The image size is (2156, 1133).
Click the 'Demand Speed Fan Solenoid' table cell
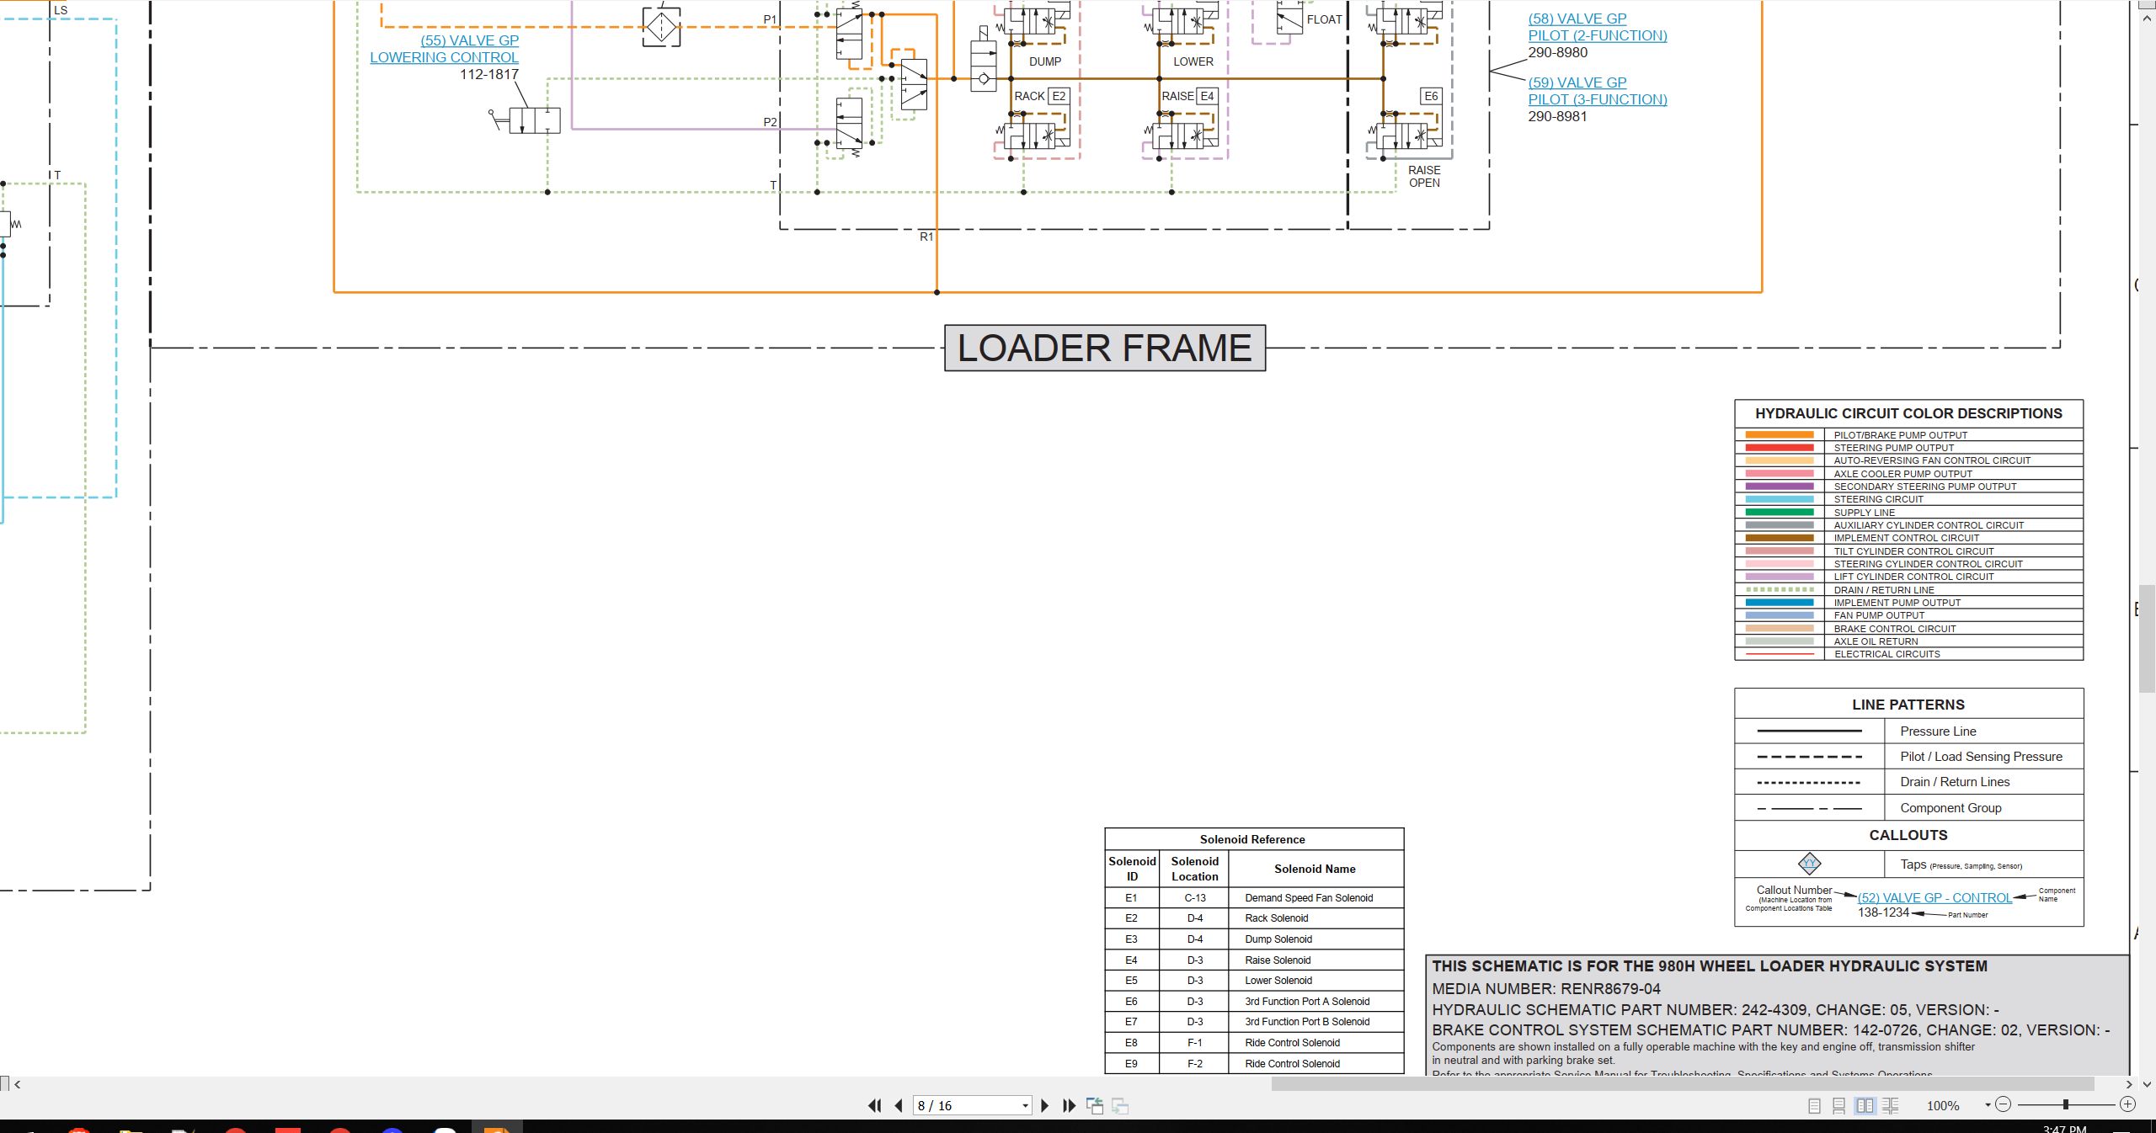[1315, 898]
